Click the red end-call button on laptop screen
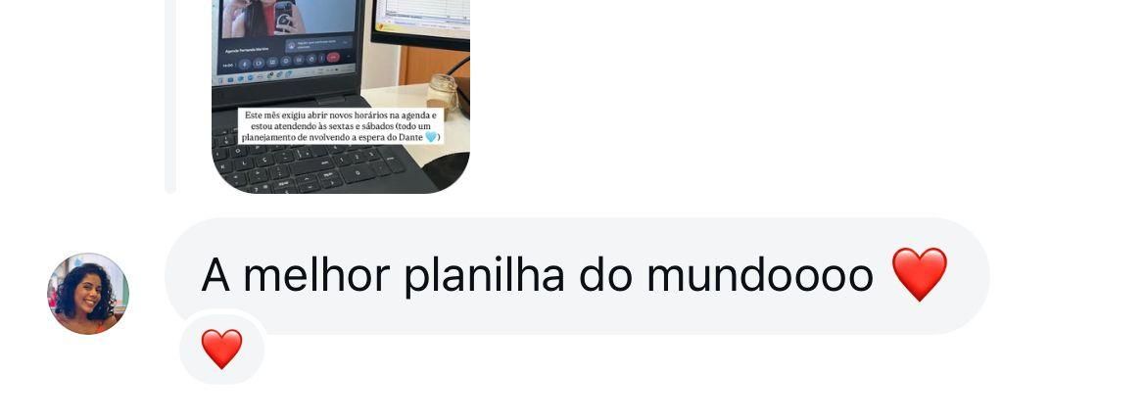This screenshot has height=420, width=1146. [x=333, y=57]
